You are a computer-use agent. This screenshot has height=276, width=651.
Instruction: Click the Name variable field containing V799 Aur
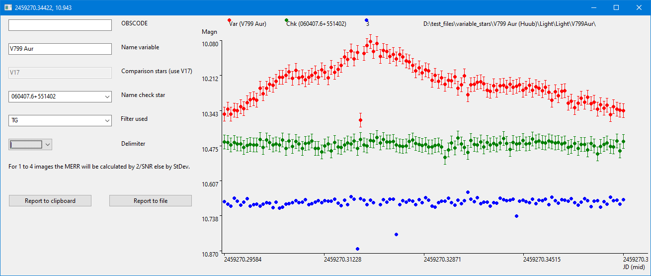point(60,49)
